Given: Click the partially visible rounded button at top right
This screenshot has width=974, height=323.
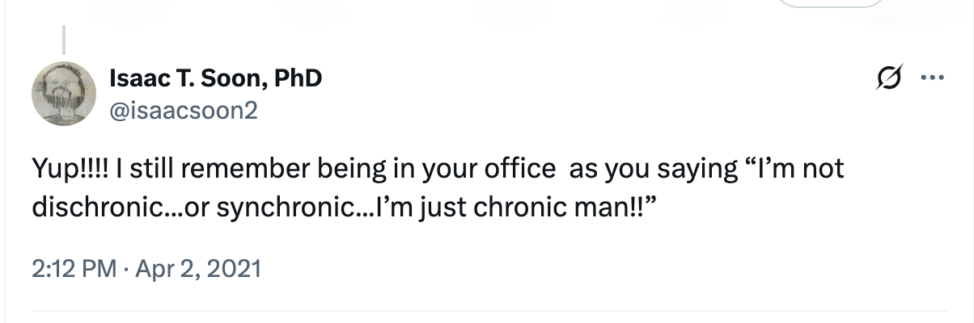Looking at the screenshot, I should (x=831, y=3).
